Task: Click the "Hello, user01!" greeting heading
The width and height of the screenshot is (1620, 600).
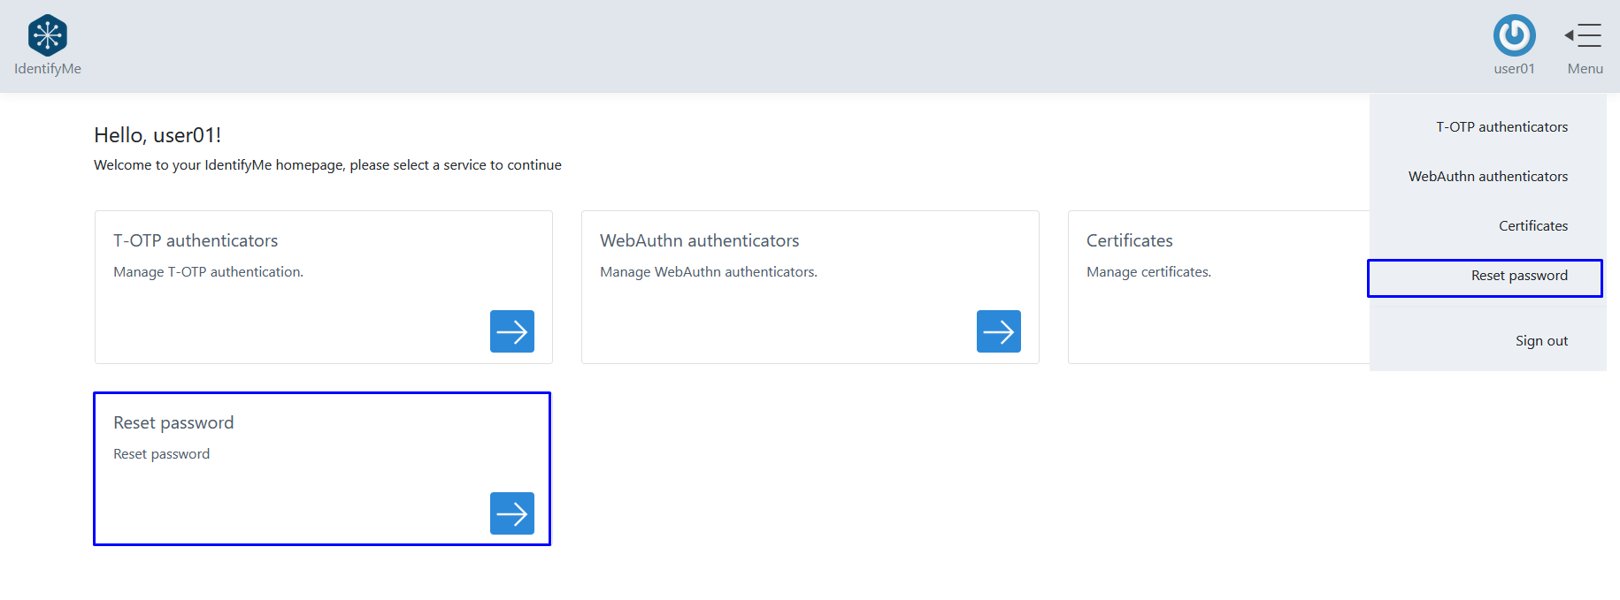Action: 157,135
